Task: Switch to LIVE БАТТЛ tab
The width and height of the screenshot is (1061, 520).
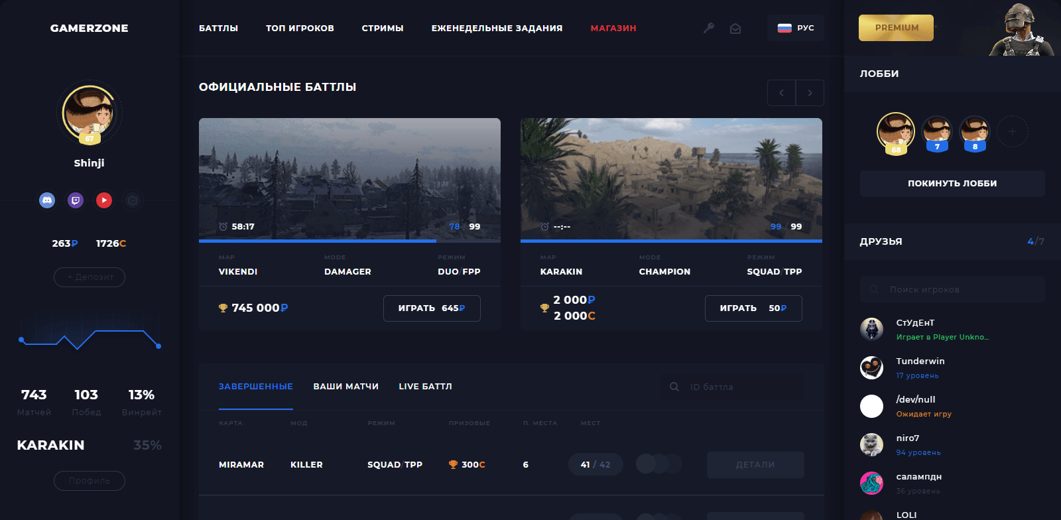Action: 425,386
